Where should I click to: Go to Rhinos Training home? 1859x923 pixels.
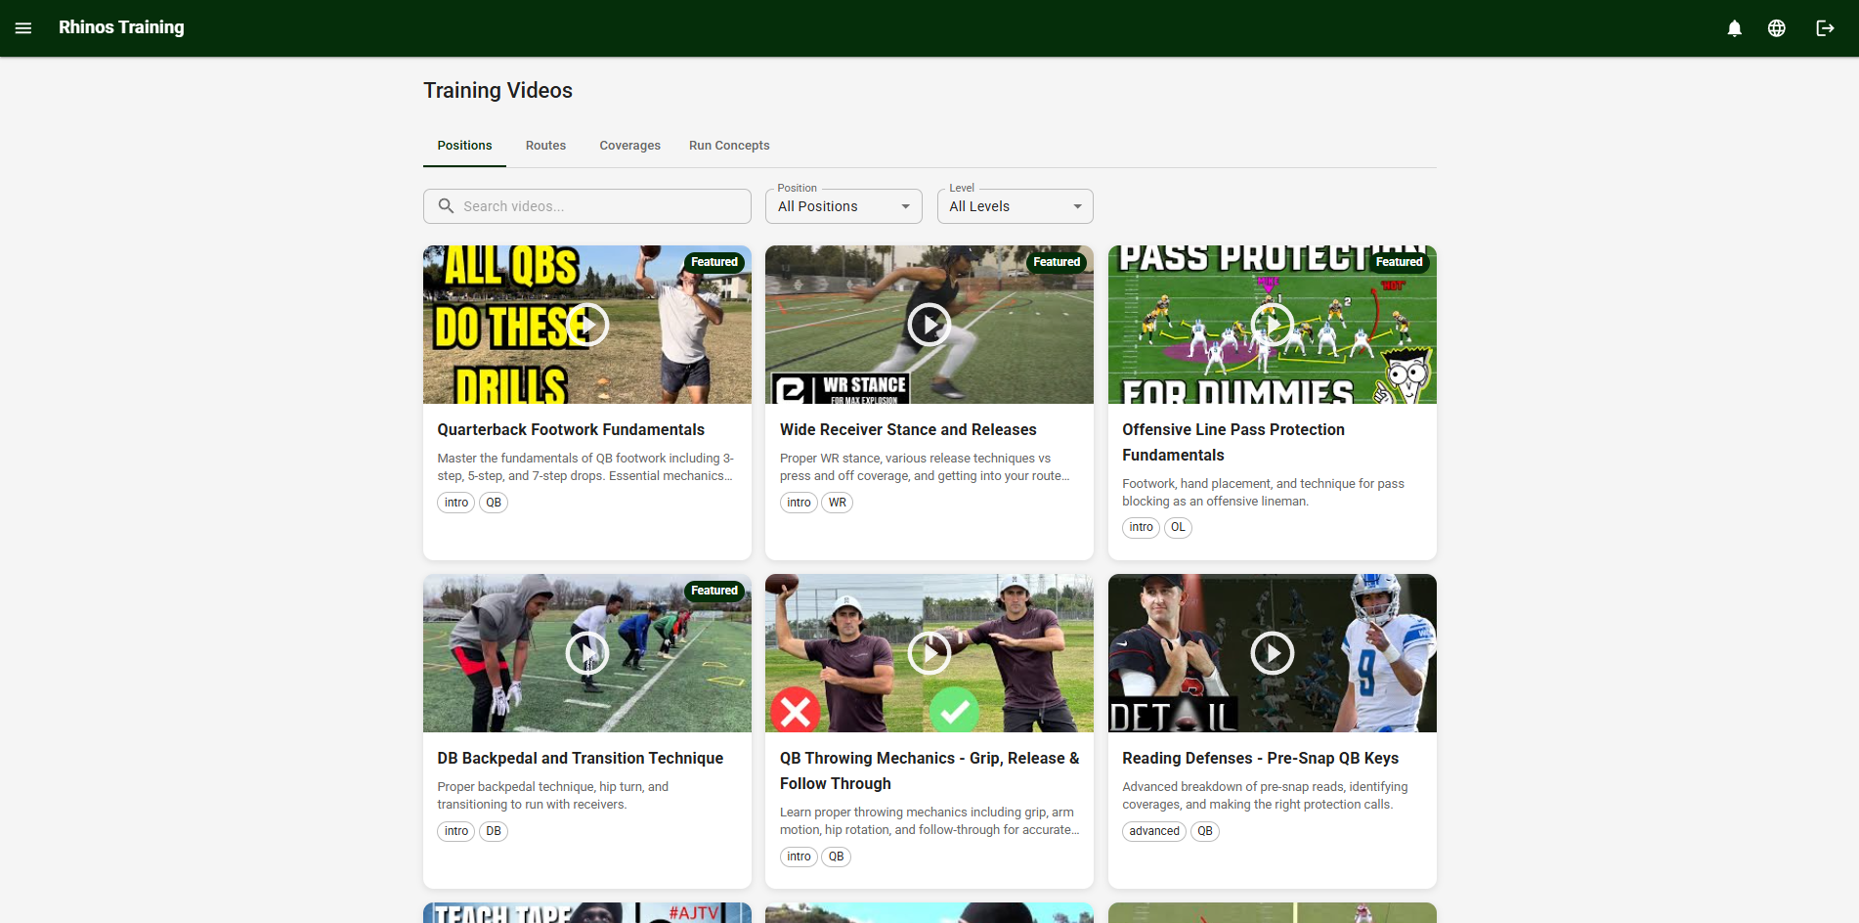(121, 27)
